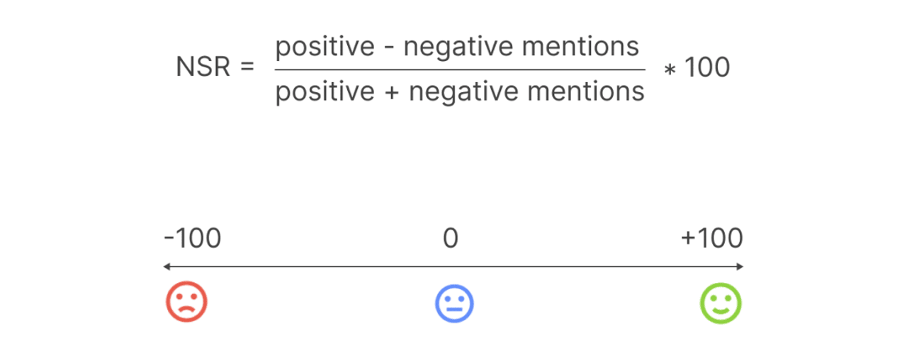
Task: Click the left arrowhead of the scale
Action: pos(166,267)
